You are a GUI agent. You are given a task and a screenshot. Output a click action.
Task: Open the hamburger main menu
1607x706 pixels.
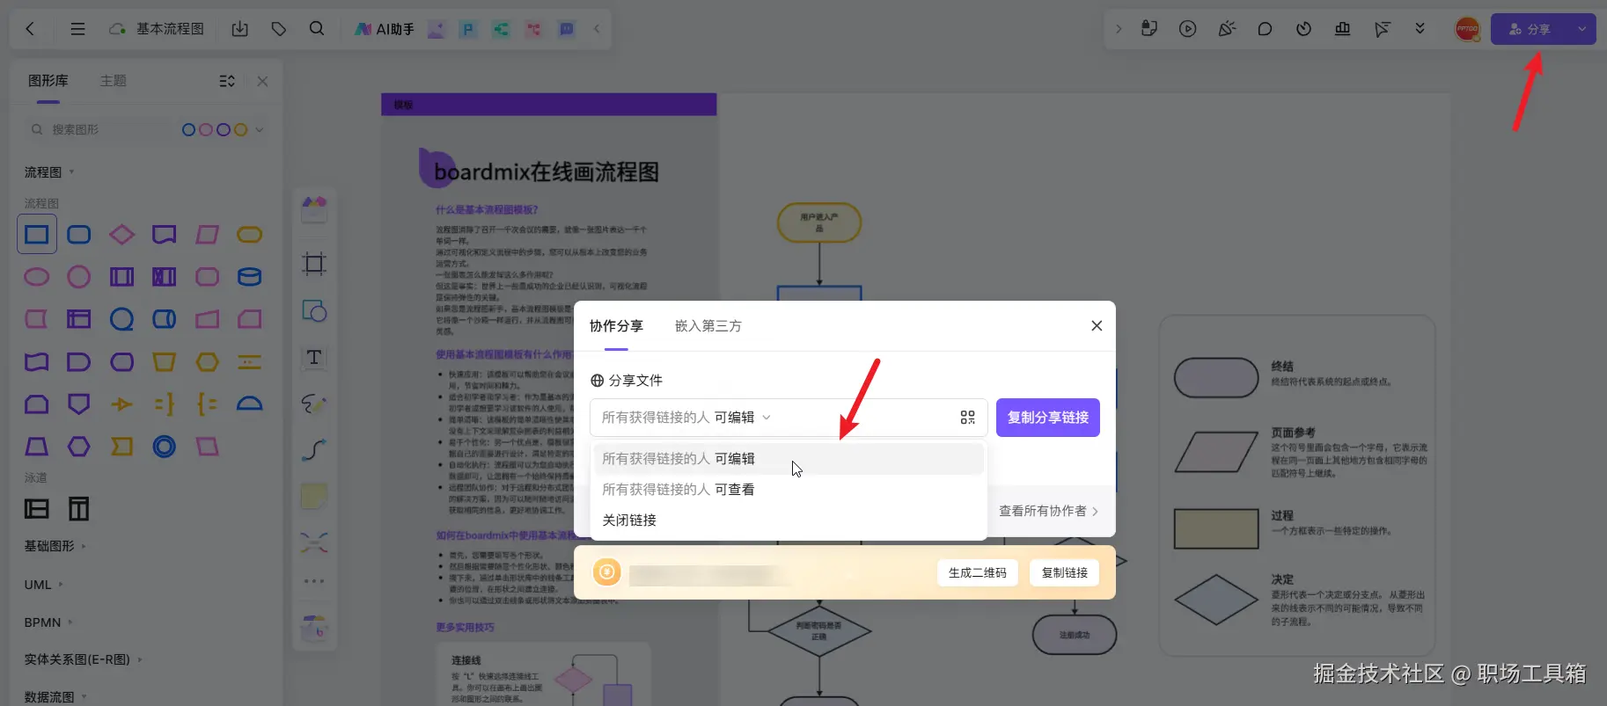pos(78,29)
